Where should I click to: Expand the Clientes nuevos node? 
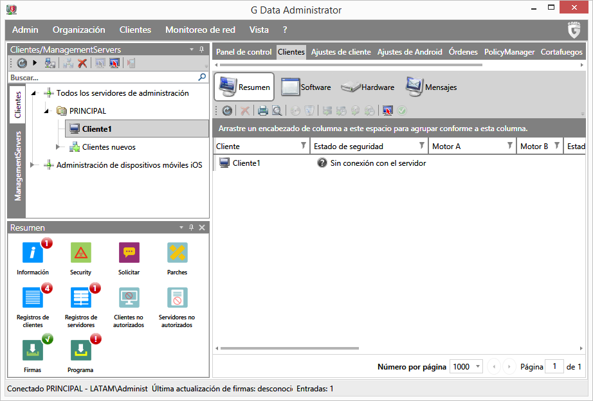(x=59, y=147)
